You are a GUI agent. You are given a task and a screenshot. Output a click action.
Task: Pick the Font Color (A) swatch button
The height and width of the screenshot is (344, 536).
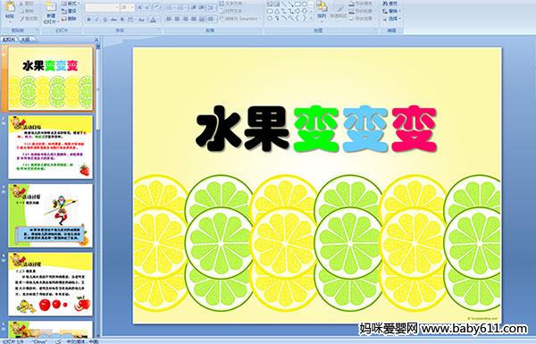tap(153, 20)
